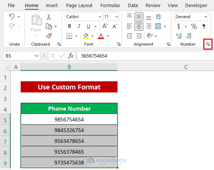Apply Percent Style format
The width and height of the screenshot is (214, 170).
(194, 26)
